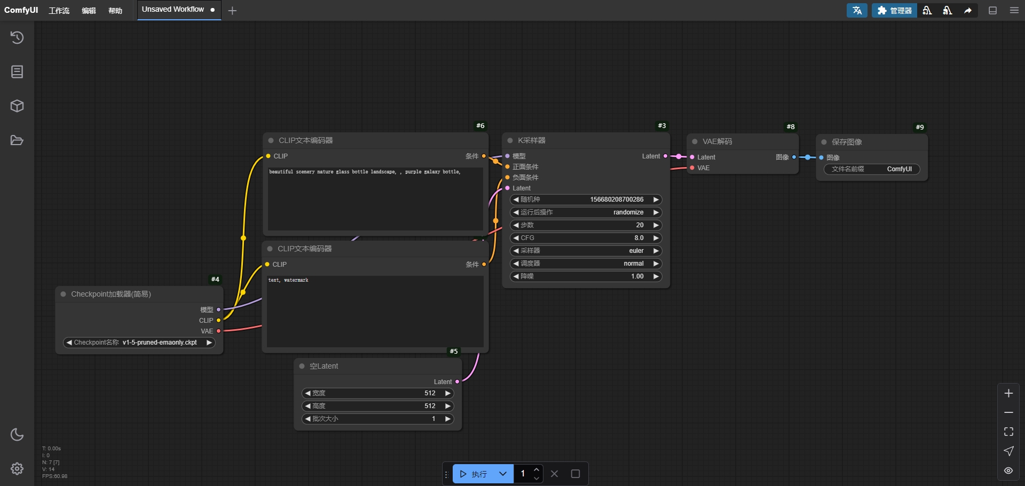Click the ComfyUI logo text
The image size is (1025, 486).
point(21,10)
